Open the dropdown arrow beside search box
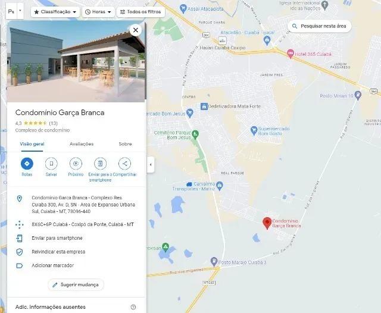 [x=20, y=11]
